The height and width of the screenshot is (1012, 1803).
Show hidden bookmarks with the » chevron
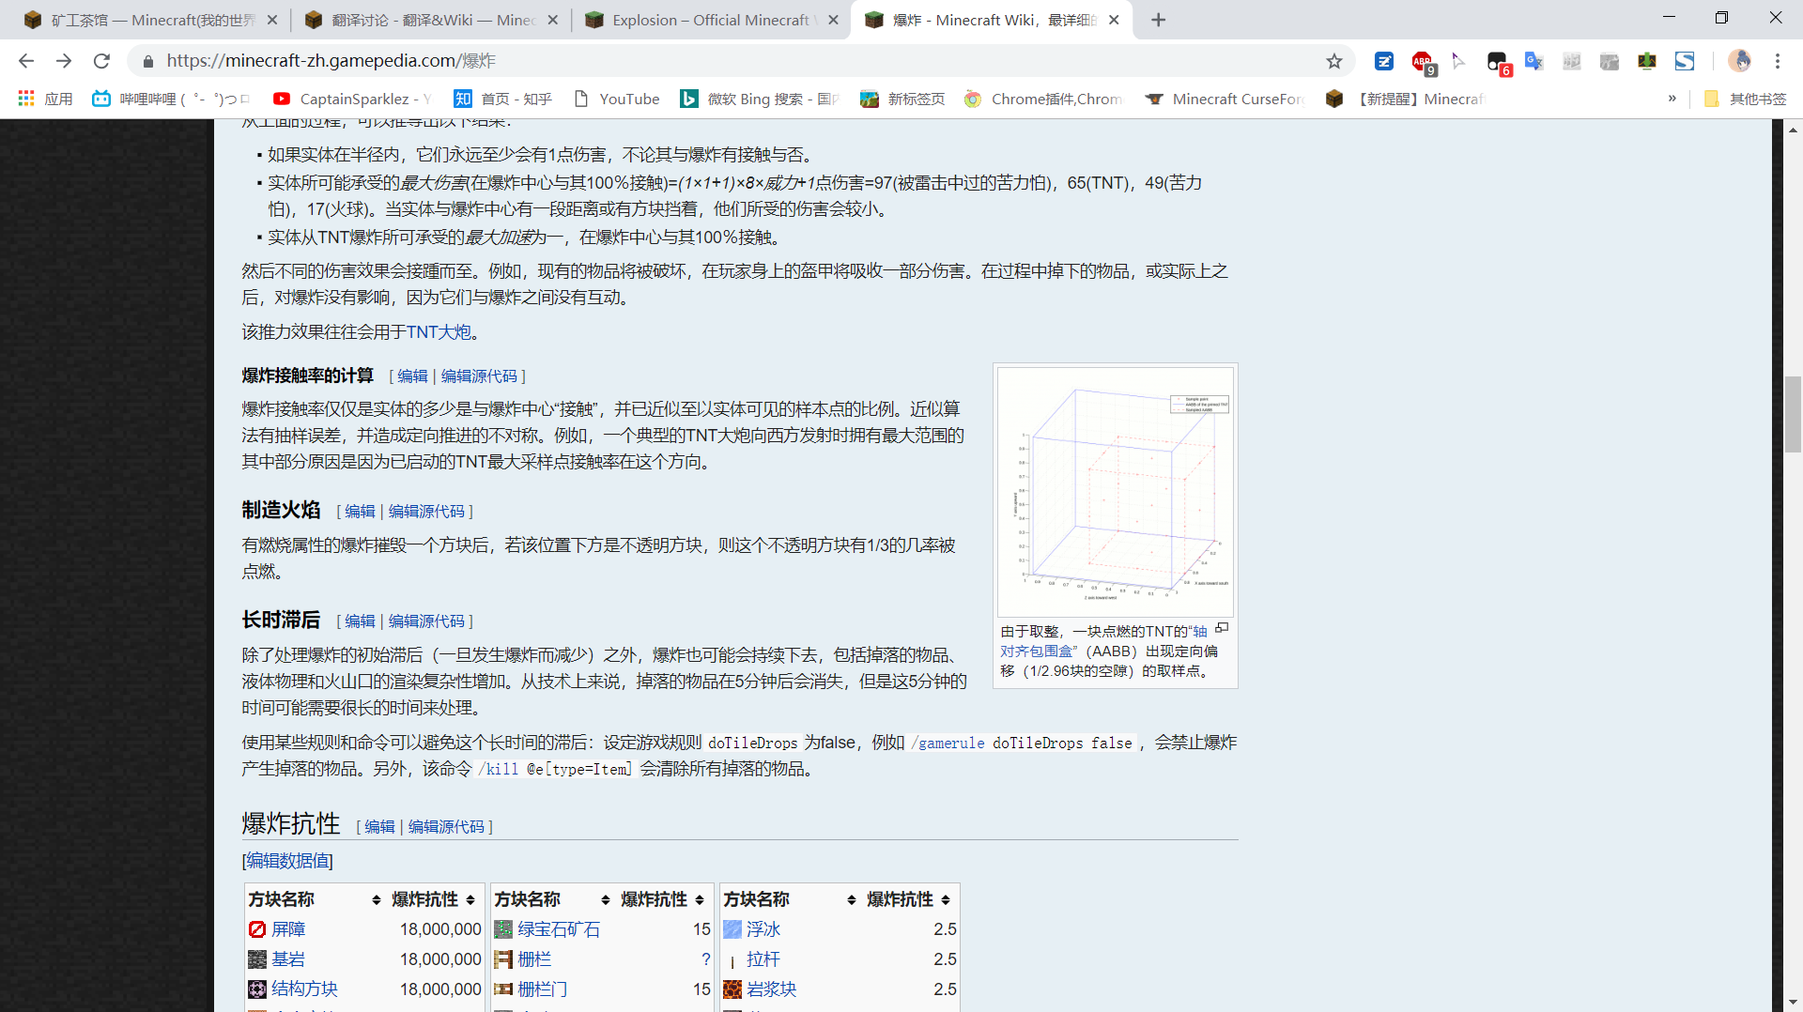point(1672,99)
